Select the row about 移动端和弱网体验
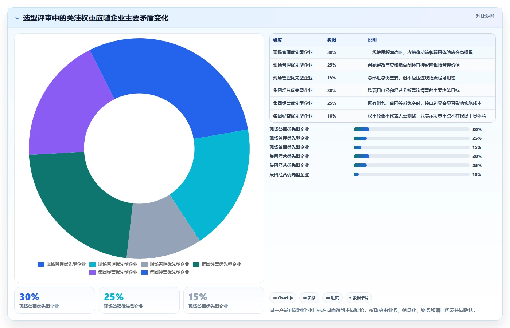 [x=382, y=52]
